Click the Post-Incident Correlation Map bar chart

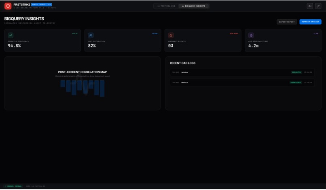pos(83,89)
